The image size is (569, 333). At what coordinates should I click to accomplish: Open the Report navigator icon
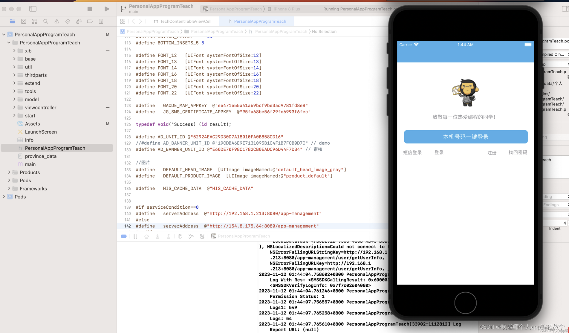coord(101,21)
